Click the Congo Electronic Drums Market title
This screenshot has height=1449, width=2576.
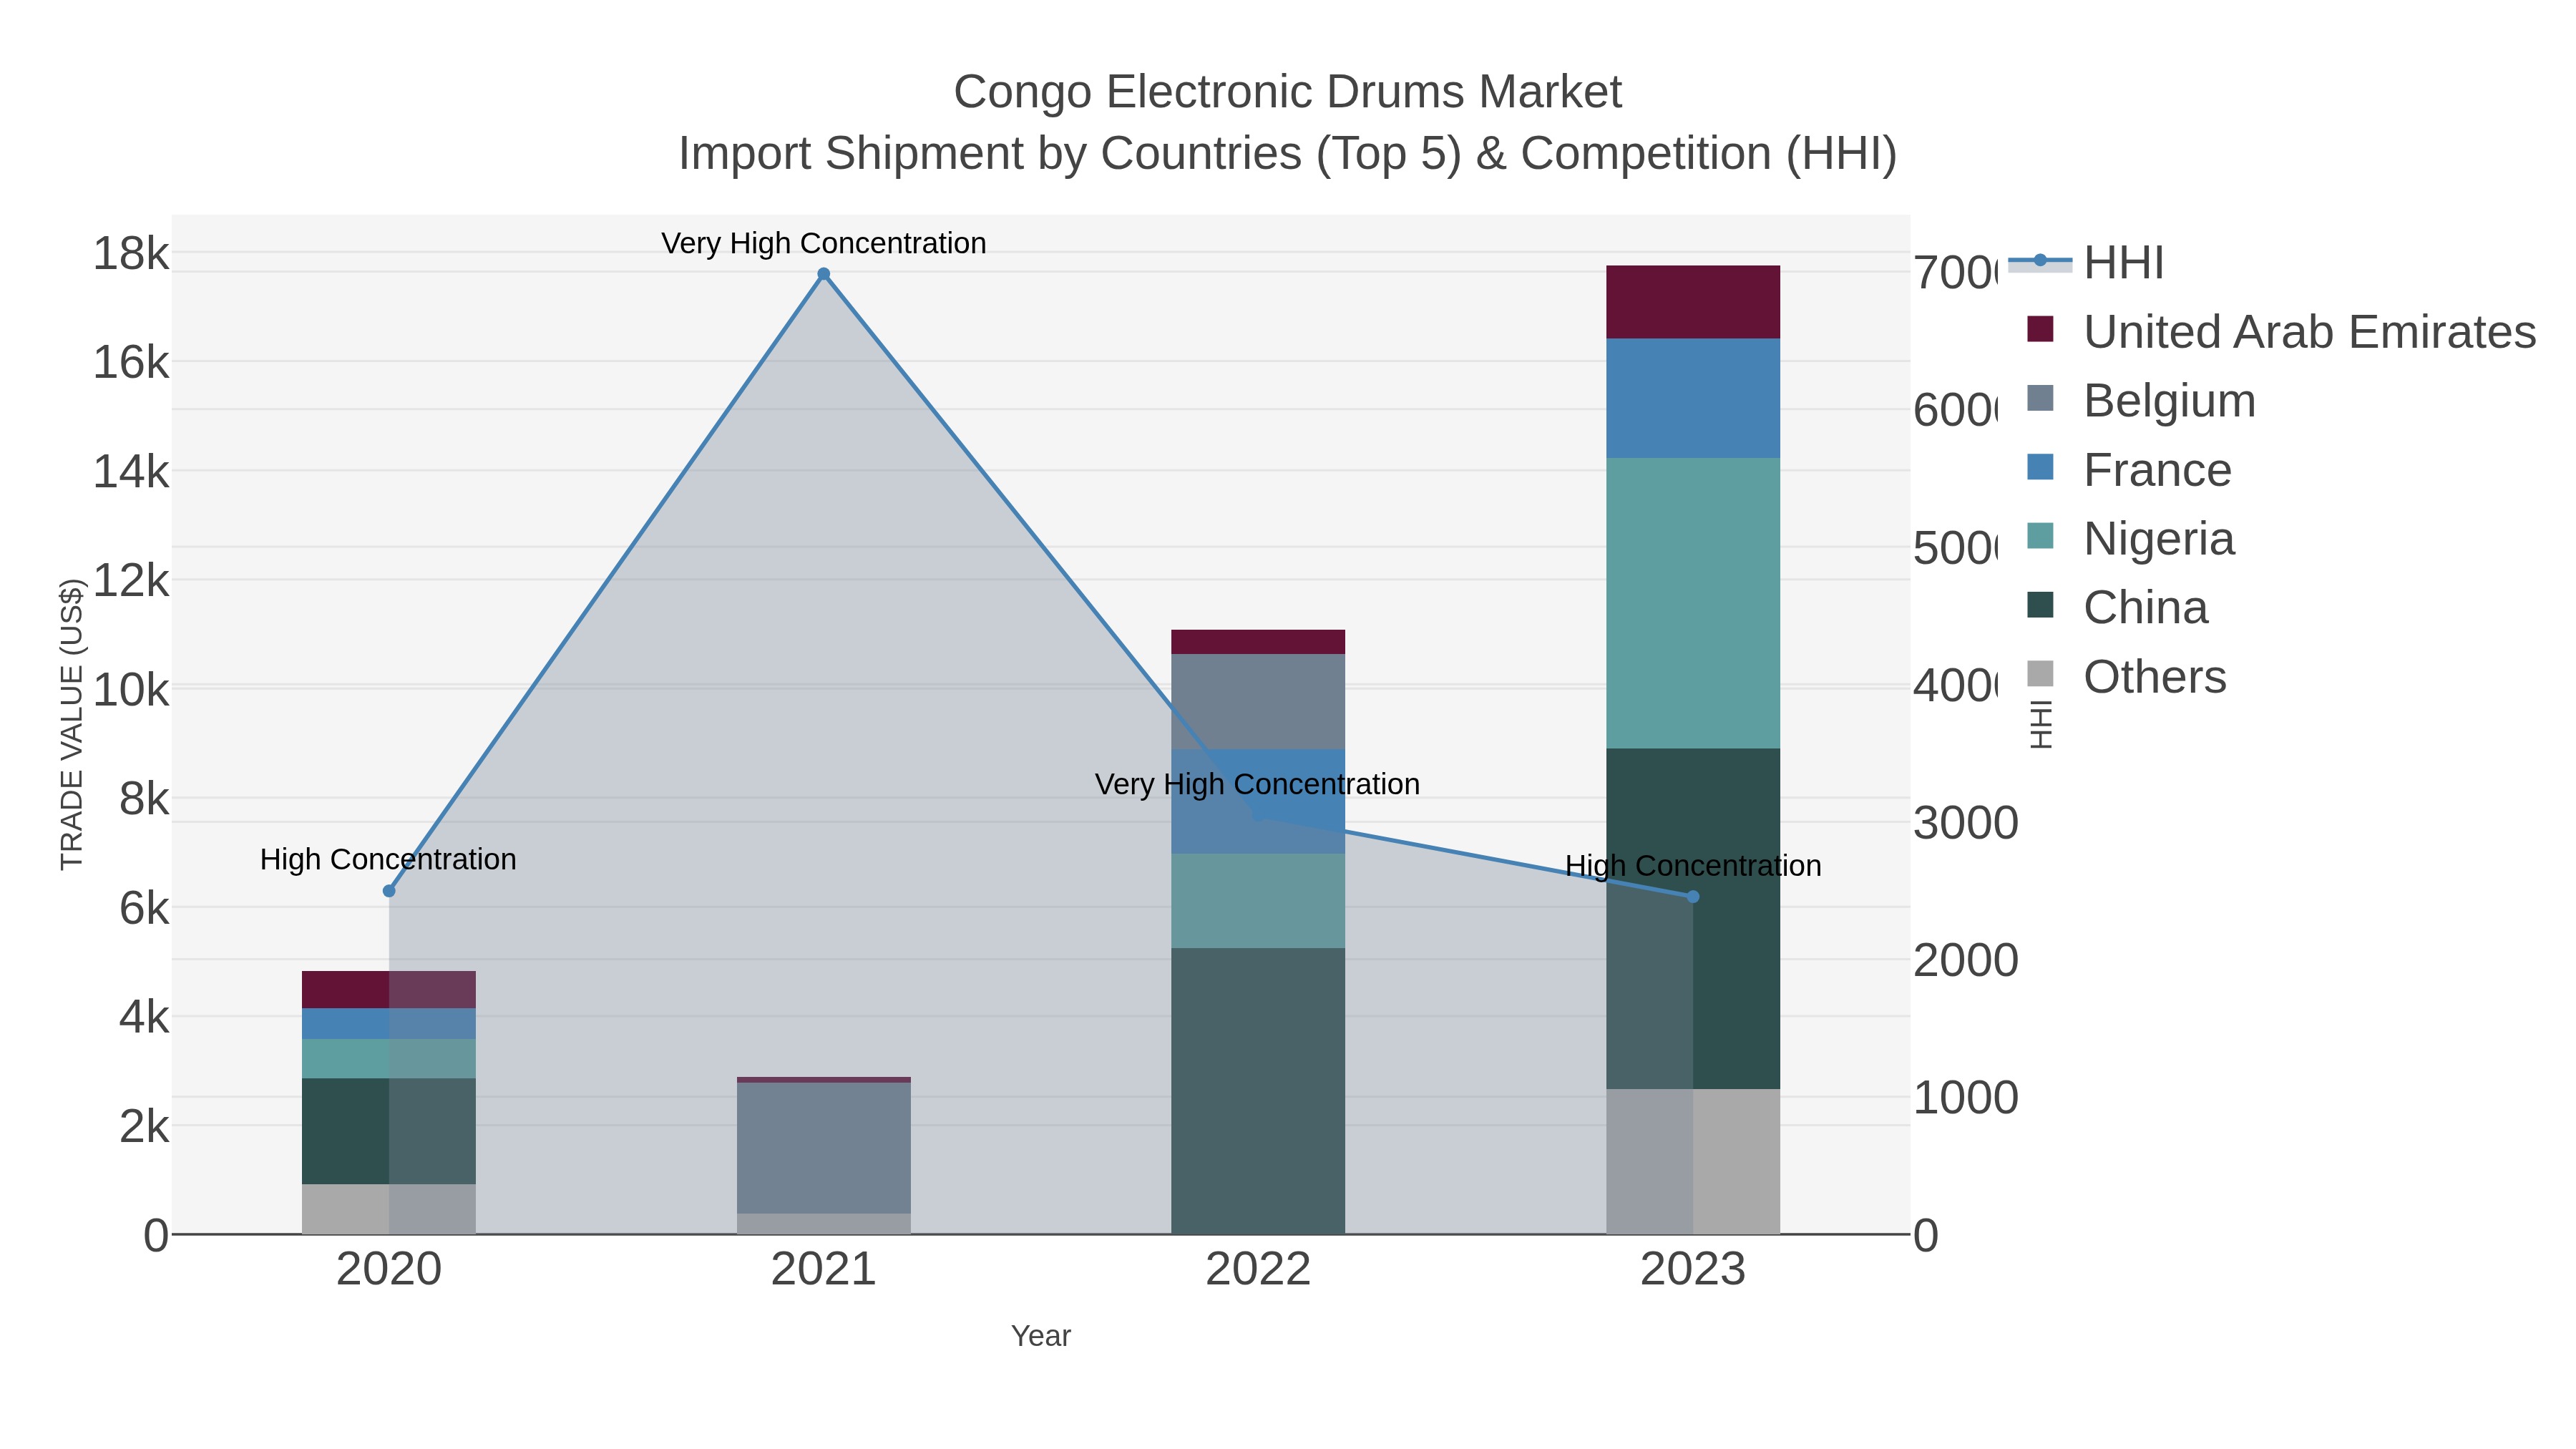coord(1287,92)
